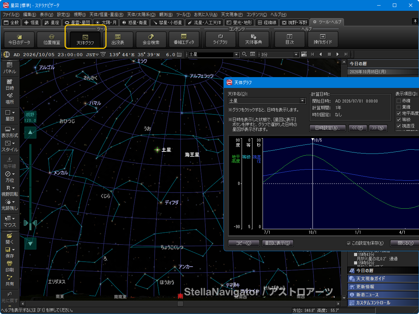
Task: Click the field-of-view zoom slider handle
Action: click(30, 223)
